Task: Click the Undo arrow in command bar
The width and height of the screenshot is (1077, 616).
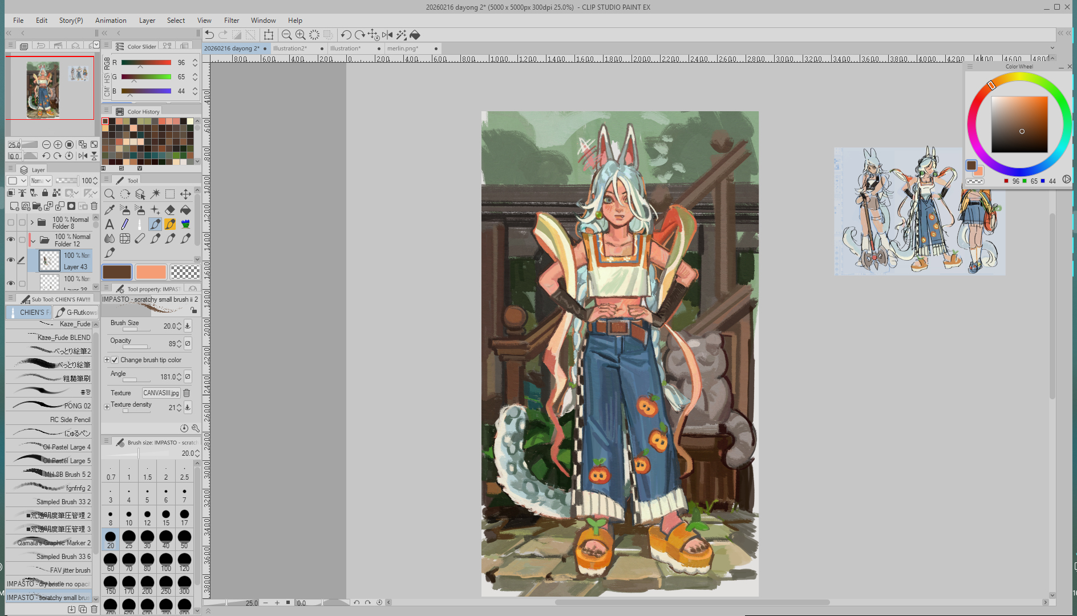Action: tap(209, 35)
